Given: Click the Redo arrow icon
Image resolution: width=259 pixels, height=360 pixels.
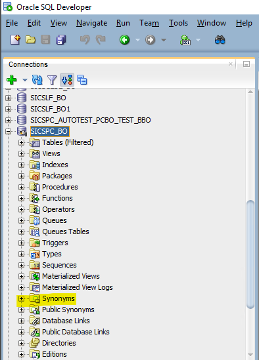Looking at the screenshot, I should 101,40.
